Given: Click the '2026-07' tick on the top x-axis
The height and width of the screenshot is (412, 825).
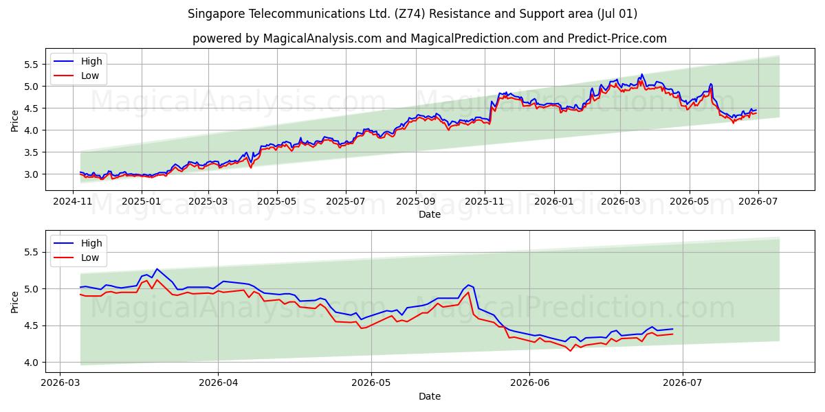Looking at the screenshot, I should (x=758, y=202).
